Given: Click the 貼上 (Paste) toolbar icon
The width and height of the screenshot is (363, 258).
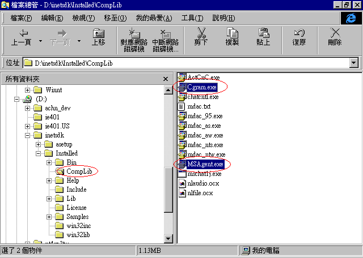Looking at the screenshot, I should (263, 33).
